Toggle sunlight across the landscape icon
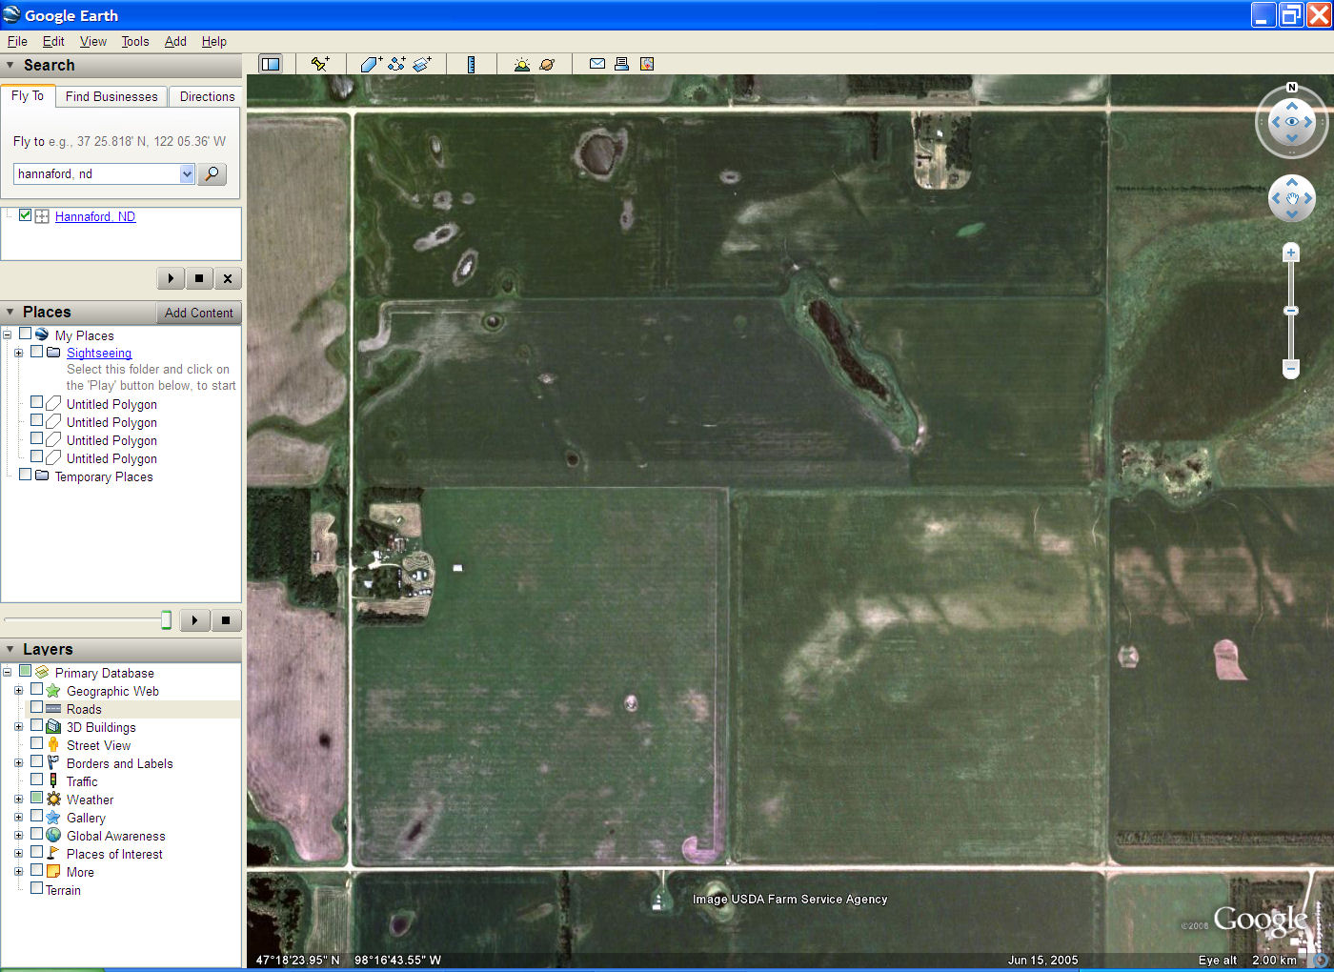Image resolution: width=1334 pixels, height=972 pixels. click(x=521, y=64)
